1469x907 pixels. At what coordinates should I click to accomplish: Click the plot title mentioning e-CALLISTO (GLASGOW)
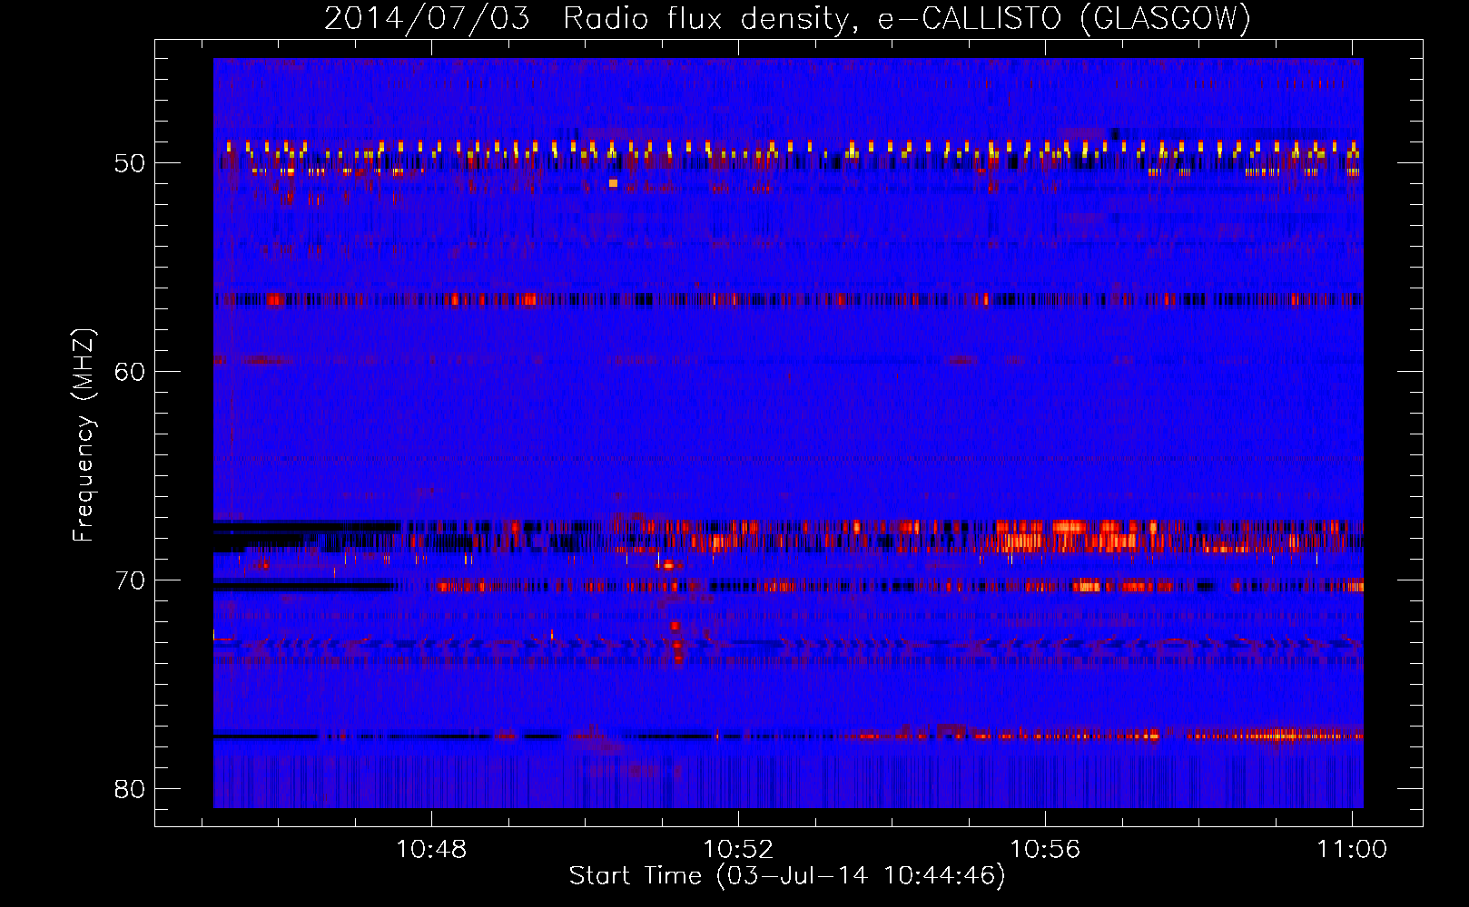point(787,18)
